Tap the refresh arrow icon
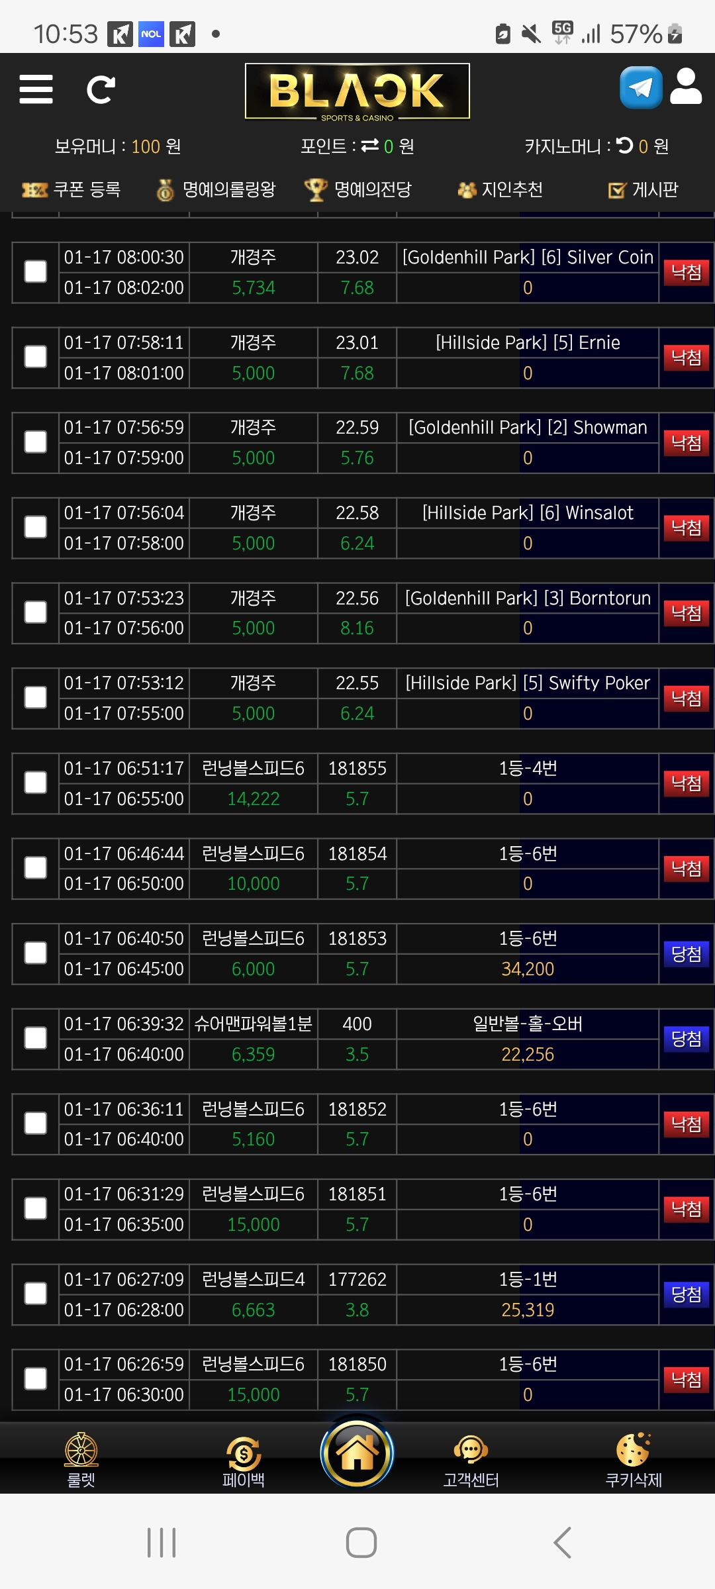Screen dimensions: 715x1589 101,90
